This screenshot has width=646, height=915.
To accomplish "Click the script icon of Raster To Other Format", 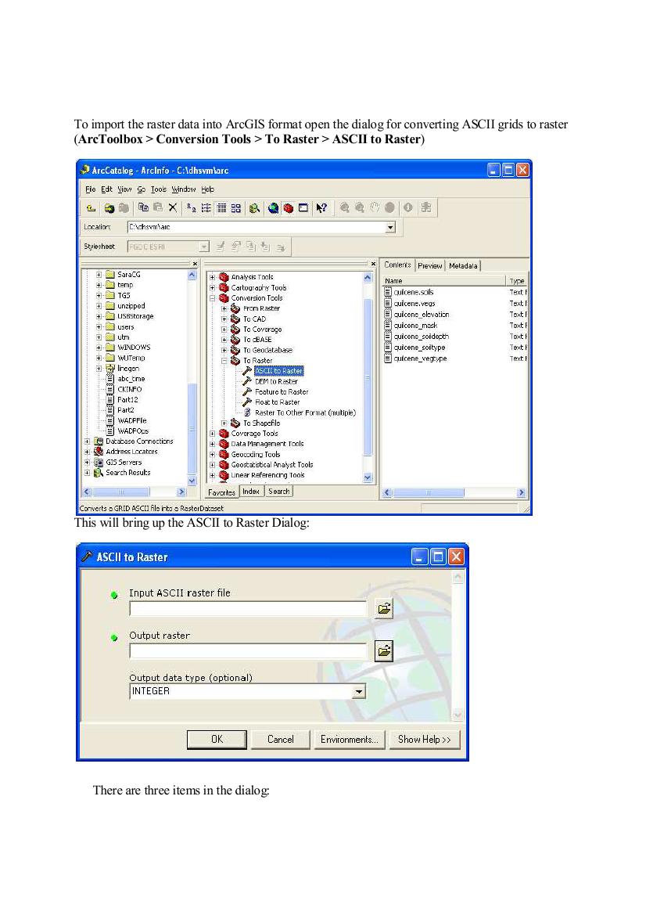I will coord(247,412).
